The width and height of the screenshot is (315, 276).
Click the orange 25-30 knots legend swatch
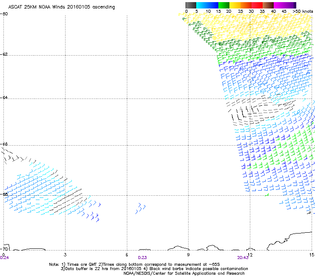pos(246,5)
